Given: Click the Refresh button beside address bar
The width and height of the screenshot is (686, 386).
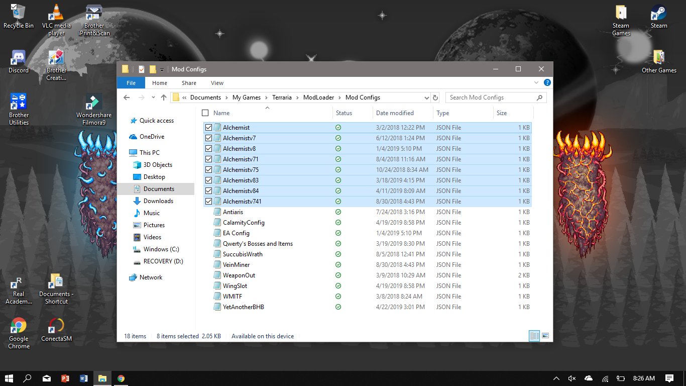Looking at the screenshot, I should coord(435,98).
